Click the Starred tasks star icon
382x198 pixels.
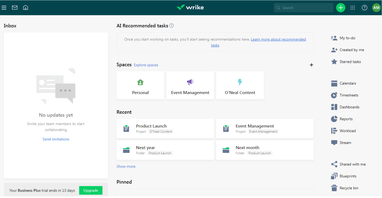[x=334, y=62]
